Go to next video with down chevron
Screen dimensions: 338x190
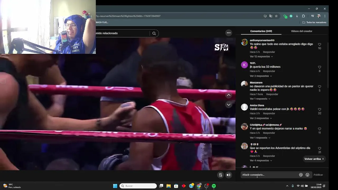(229, 105)
